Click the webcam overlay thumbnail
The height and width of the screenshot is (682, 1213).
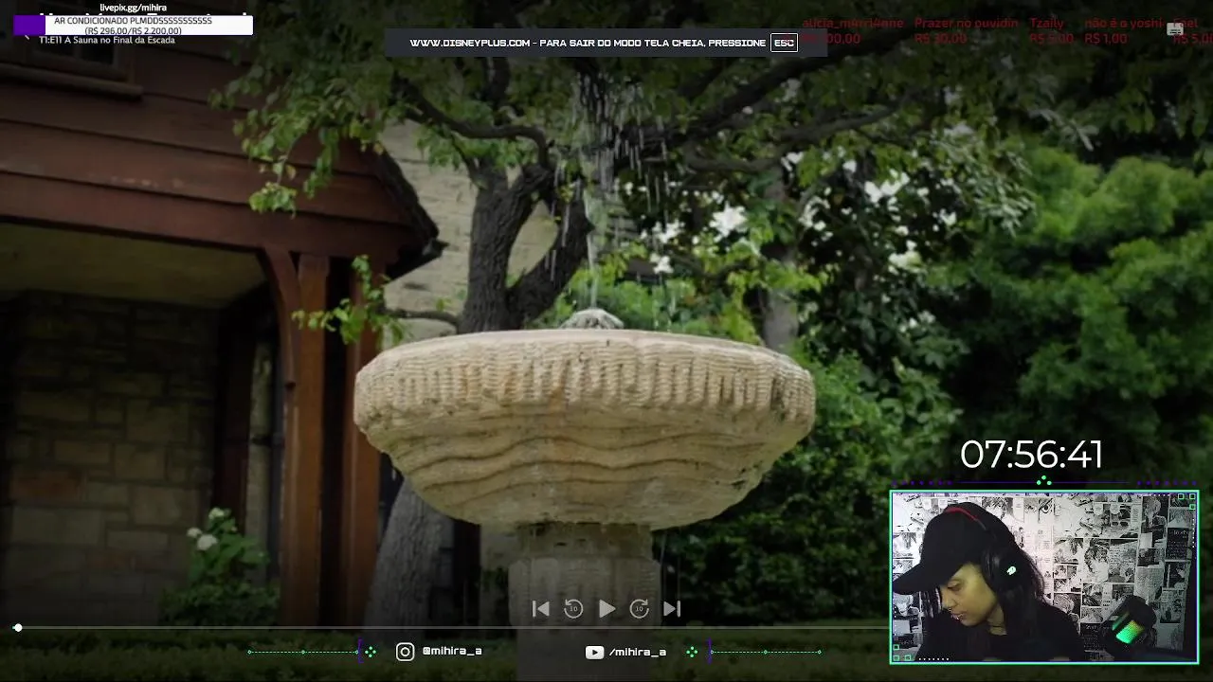click(1044, 577)
